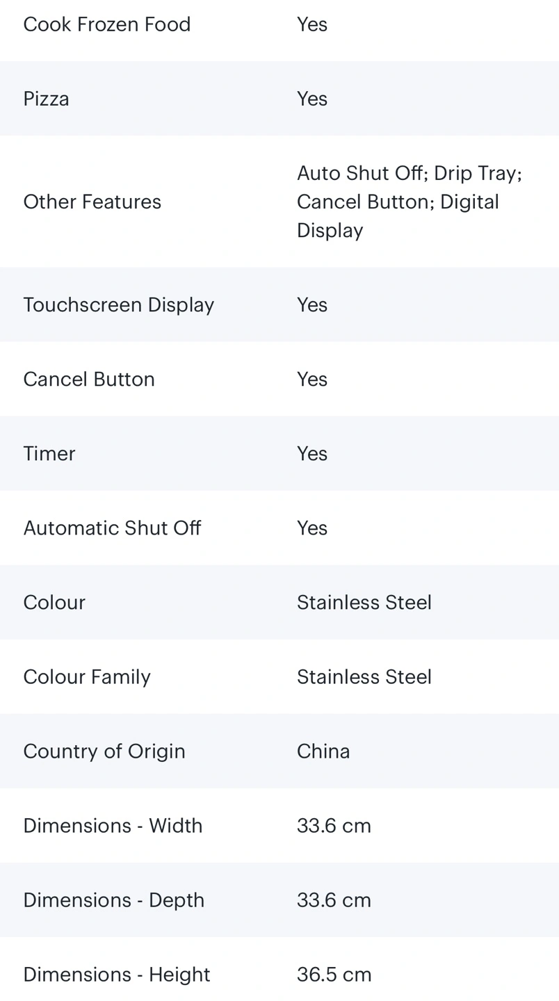Select the 33.6 cm width value
559x1001 pixels.
click(x=334, y=825)
